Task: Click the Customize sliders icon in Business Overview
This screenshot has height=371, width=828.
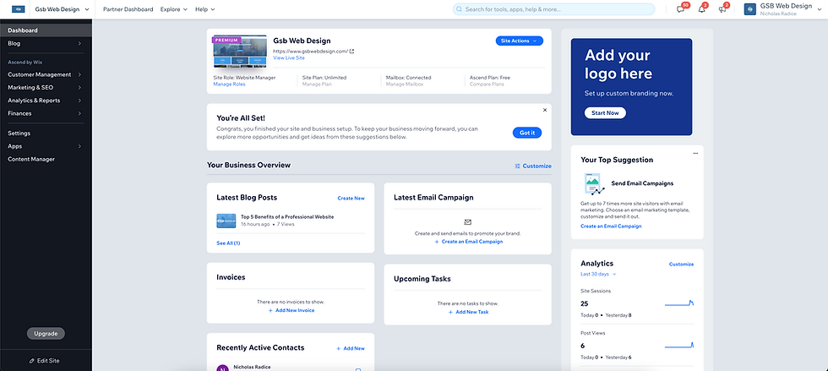Action: (517, 166)
